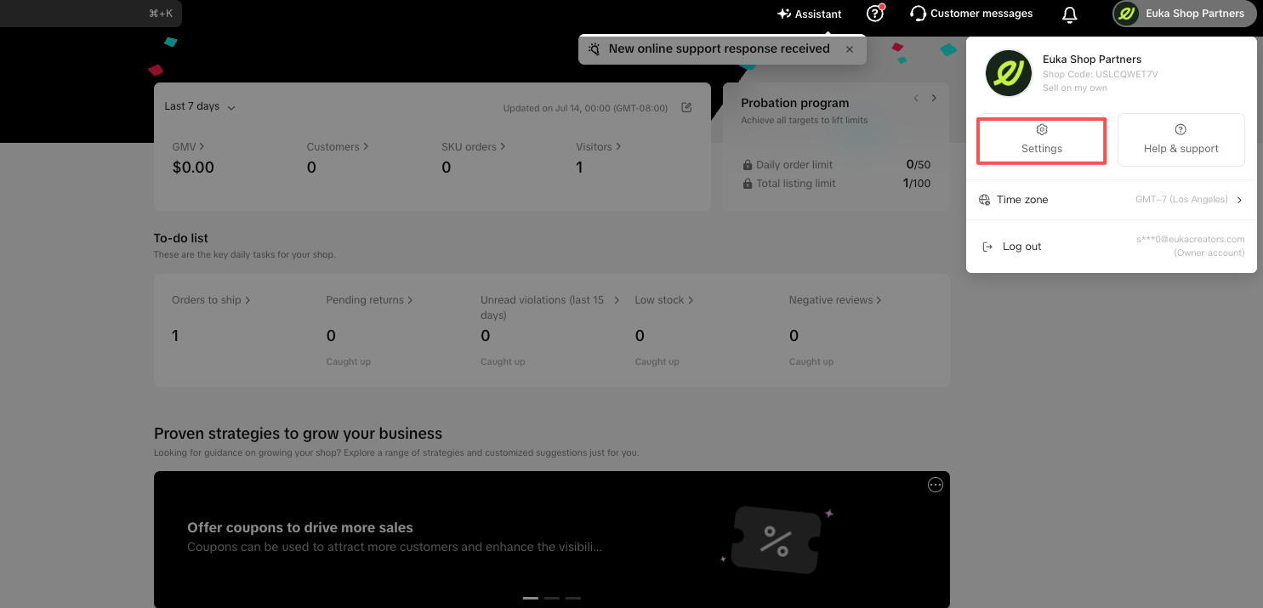This screenshot has height=608, width=1263.
Task: Expand the Time zone option
Action: 1111,200
